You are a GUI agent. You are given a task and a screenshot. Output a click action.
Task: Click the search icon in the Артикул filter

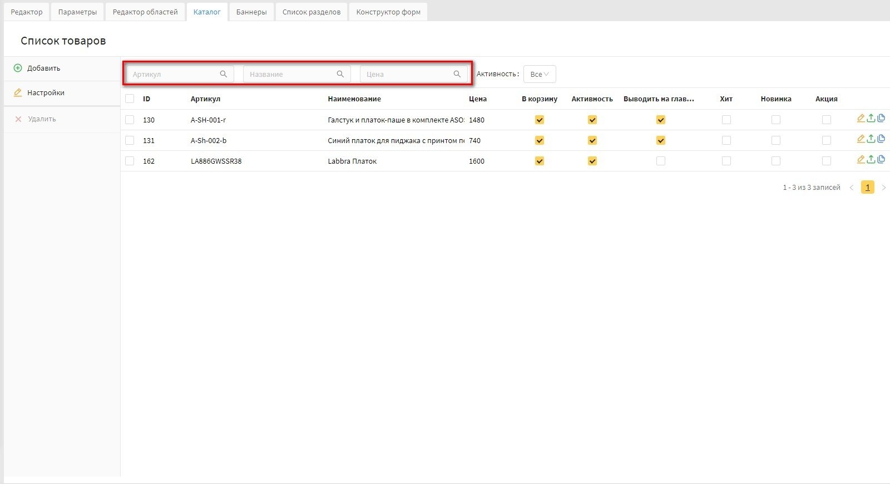(224, 74)
